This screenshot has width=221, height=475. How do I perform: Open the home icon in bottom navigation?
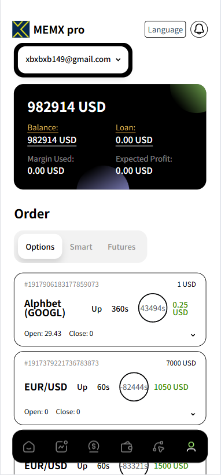click(x=29, y=447)
